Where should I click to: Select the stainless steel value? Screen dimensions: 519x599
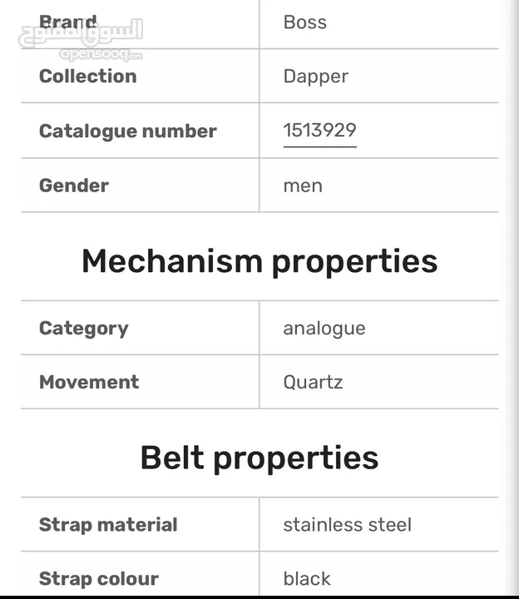tap(348, 524)
